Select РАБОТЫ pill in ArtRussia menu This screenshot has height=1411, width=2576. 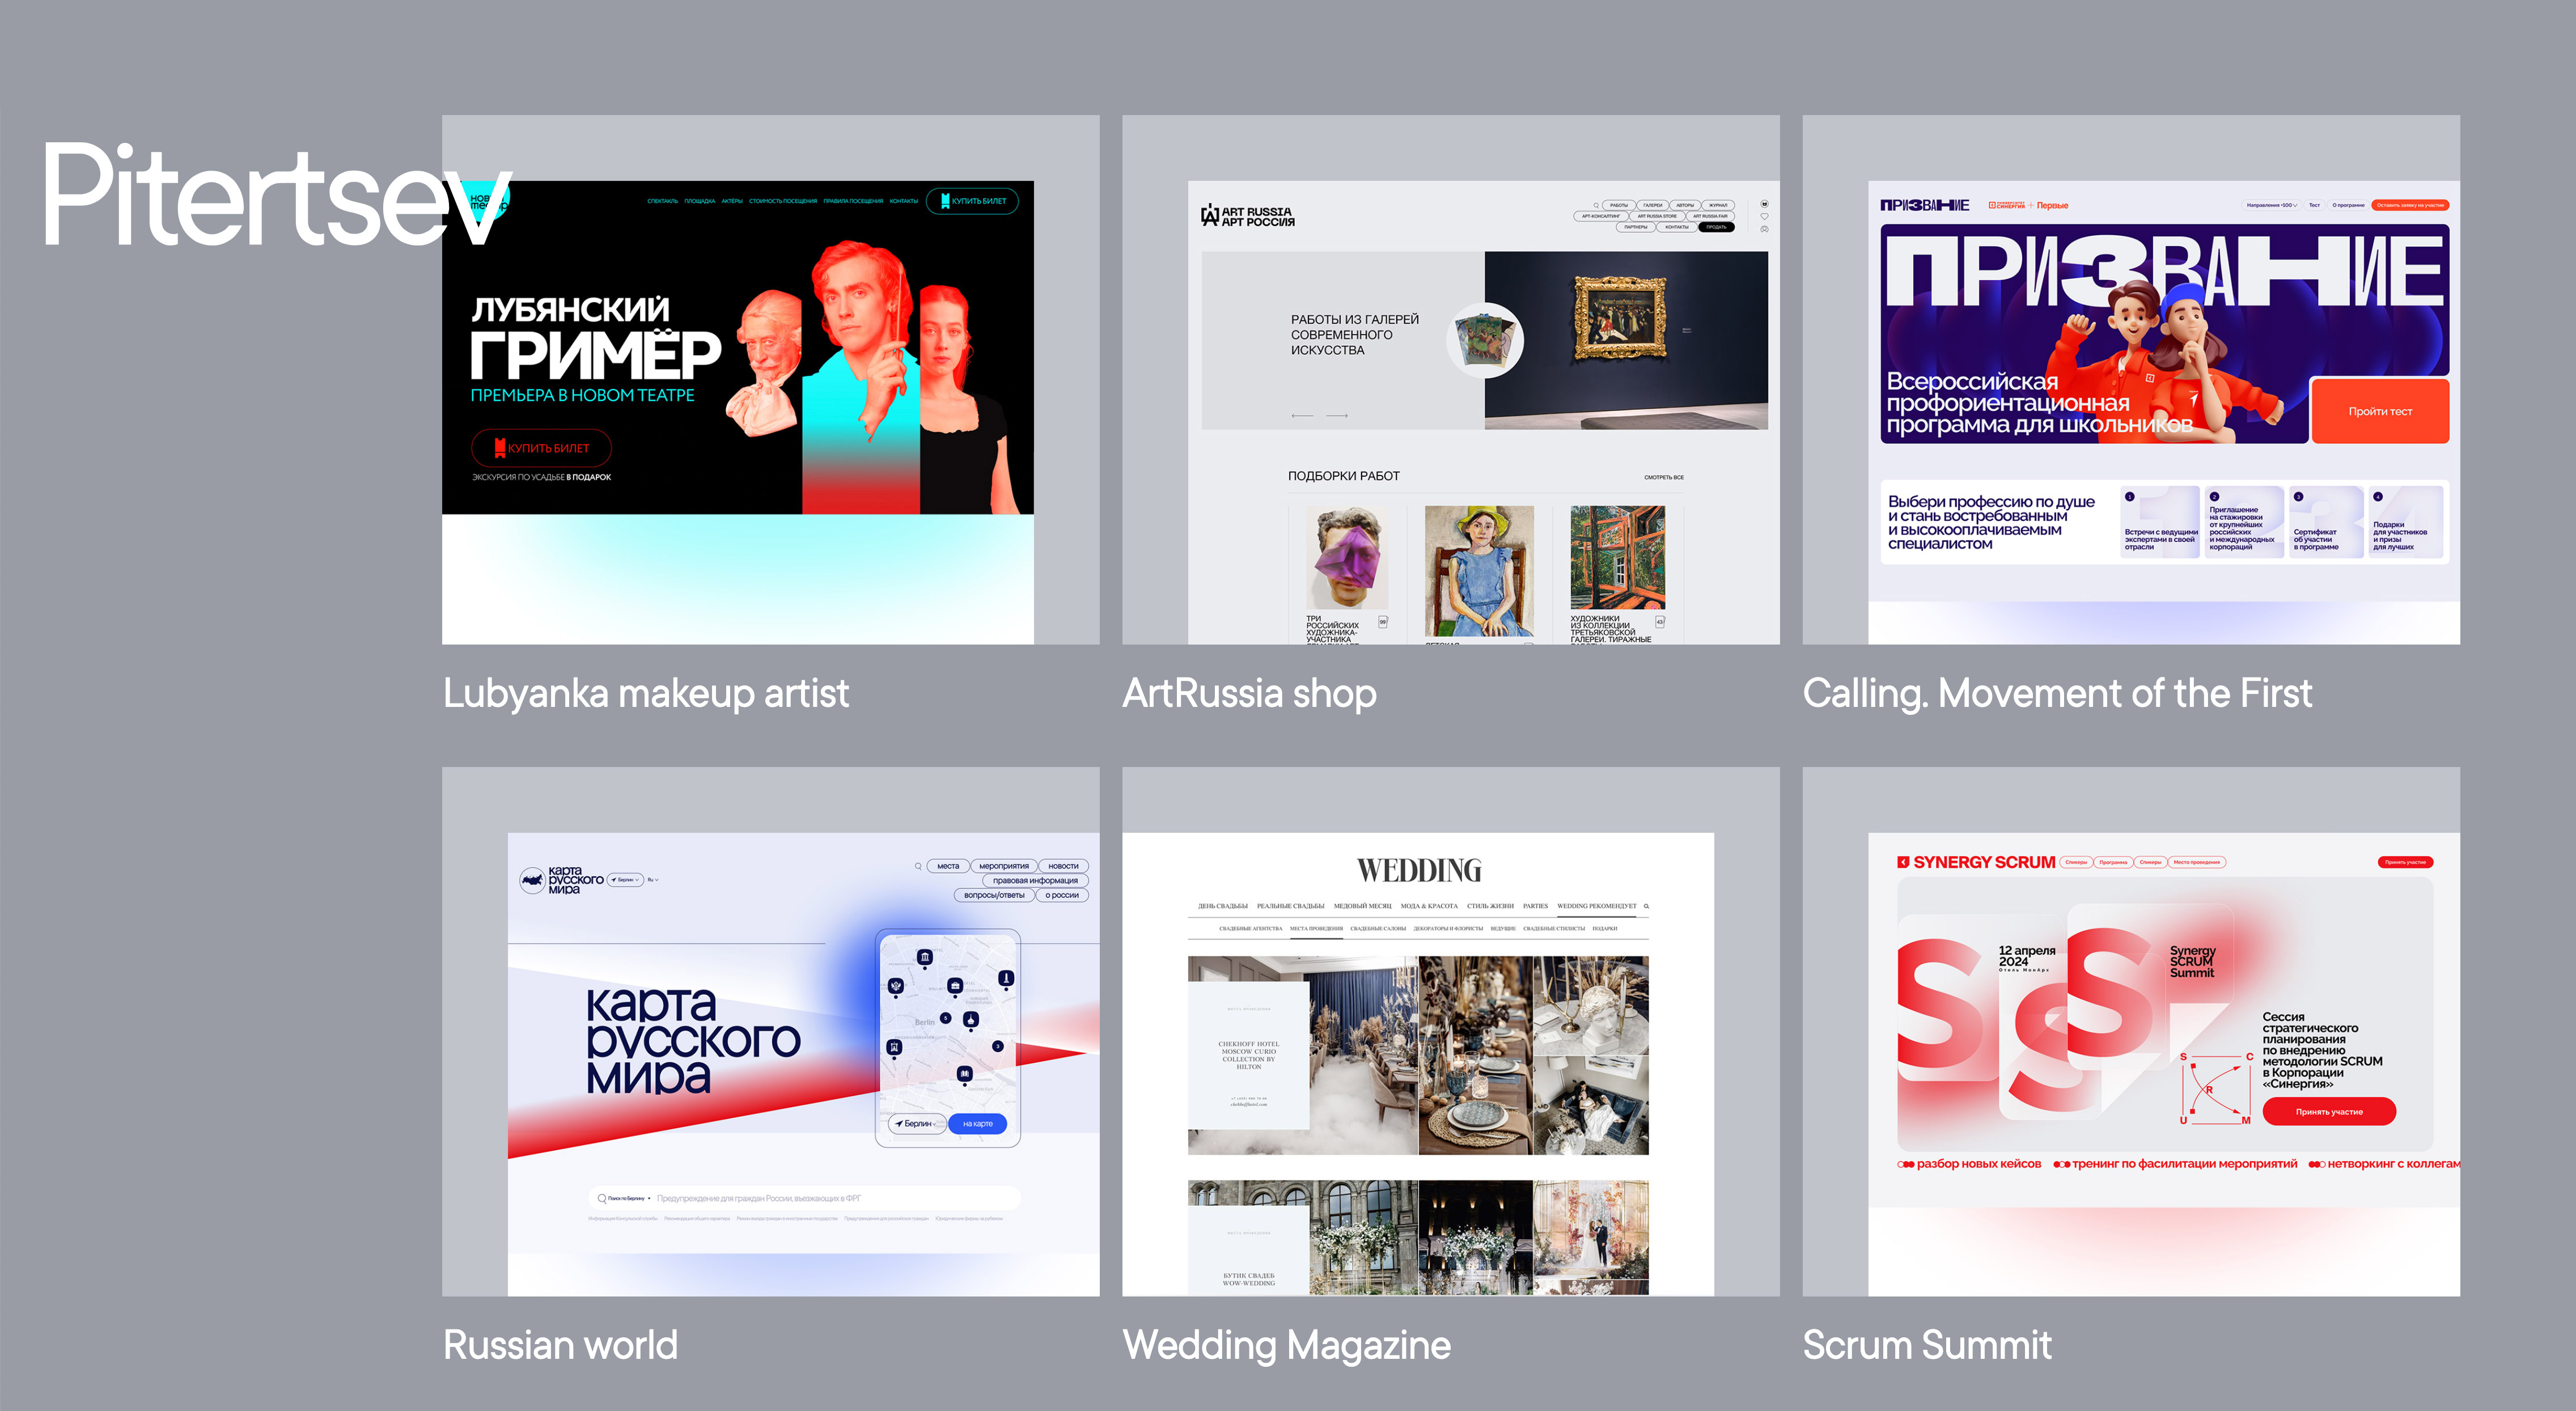pyautogui.click(x=1618, y=205)
